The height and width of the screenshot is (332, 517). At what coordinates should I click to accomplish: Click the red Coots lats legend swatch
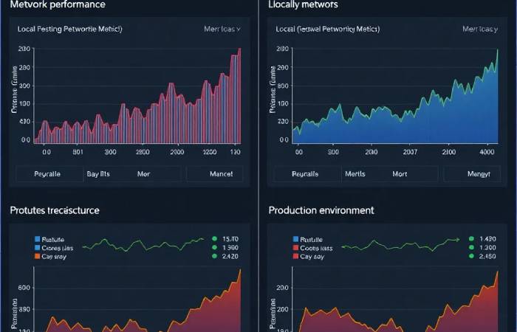coord(295,248)
